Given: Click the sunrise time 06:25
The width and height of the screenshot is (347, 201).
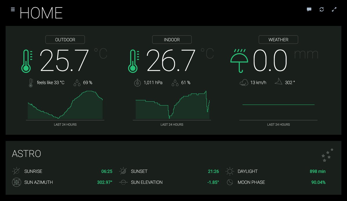Looking at the screenshot, I should 107,171.
